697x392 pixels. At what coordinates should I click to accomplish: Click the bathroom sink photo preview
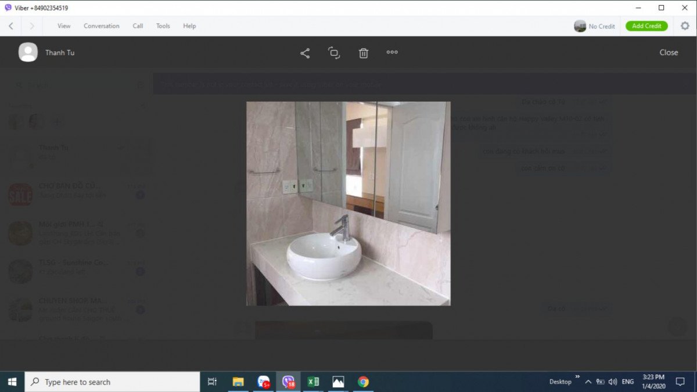click(x=348, y=203)
